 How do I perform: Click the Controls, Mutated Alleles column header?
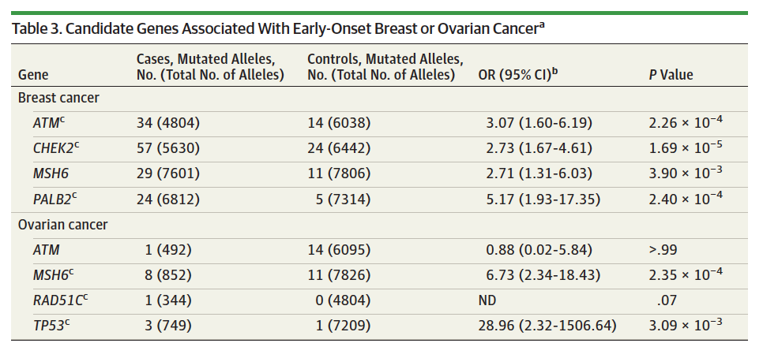click(x=385, y=67)
